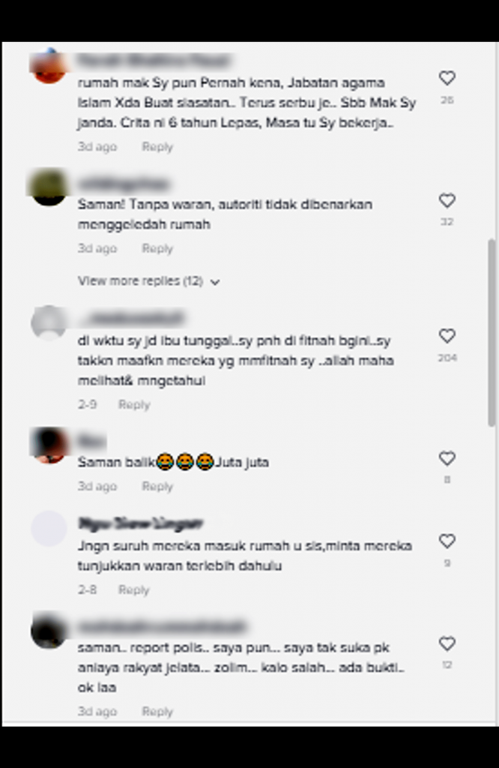The image size is (499, 768).
Task: Reply to the 'rumah mak Sy' comment
Action: point(157,147)
